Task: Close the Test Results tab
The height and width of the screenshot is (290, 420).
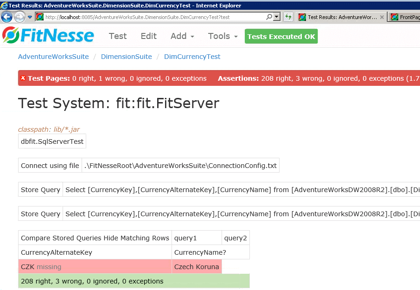Action: [x=382, y=17]
